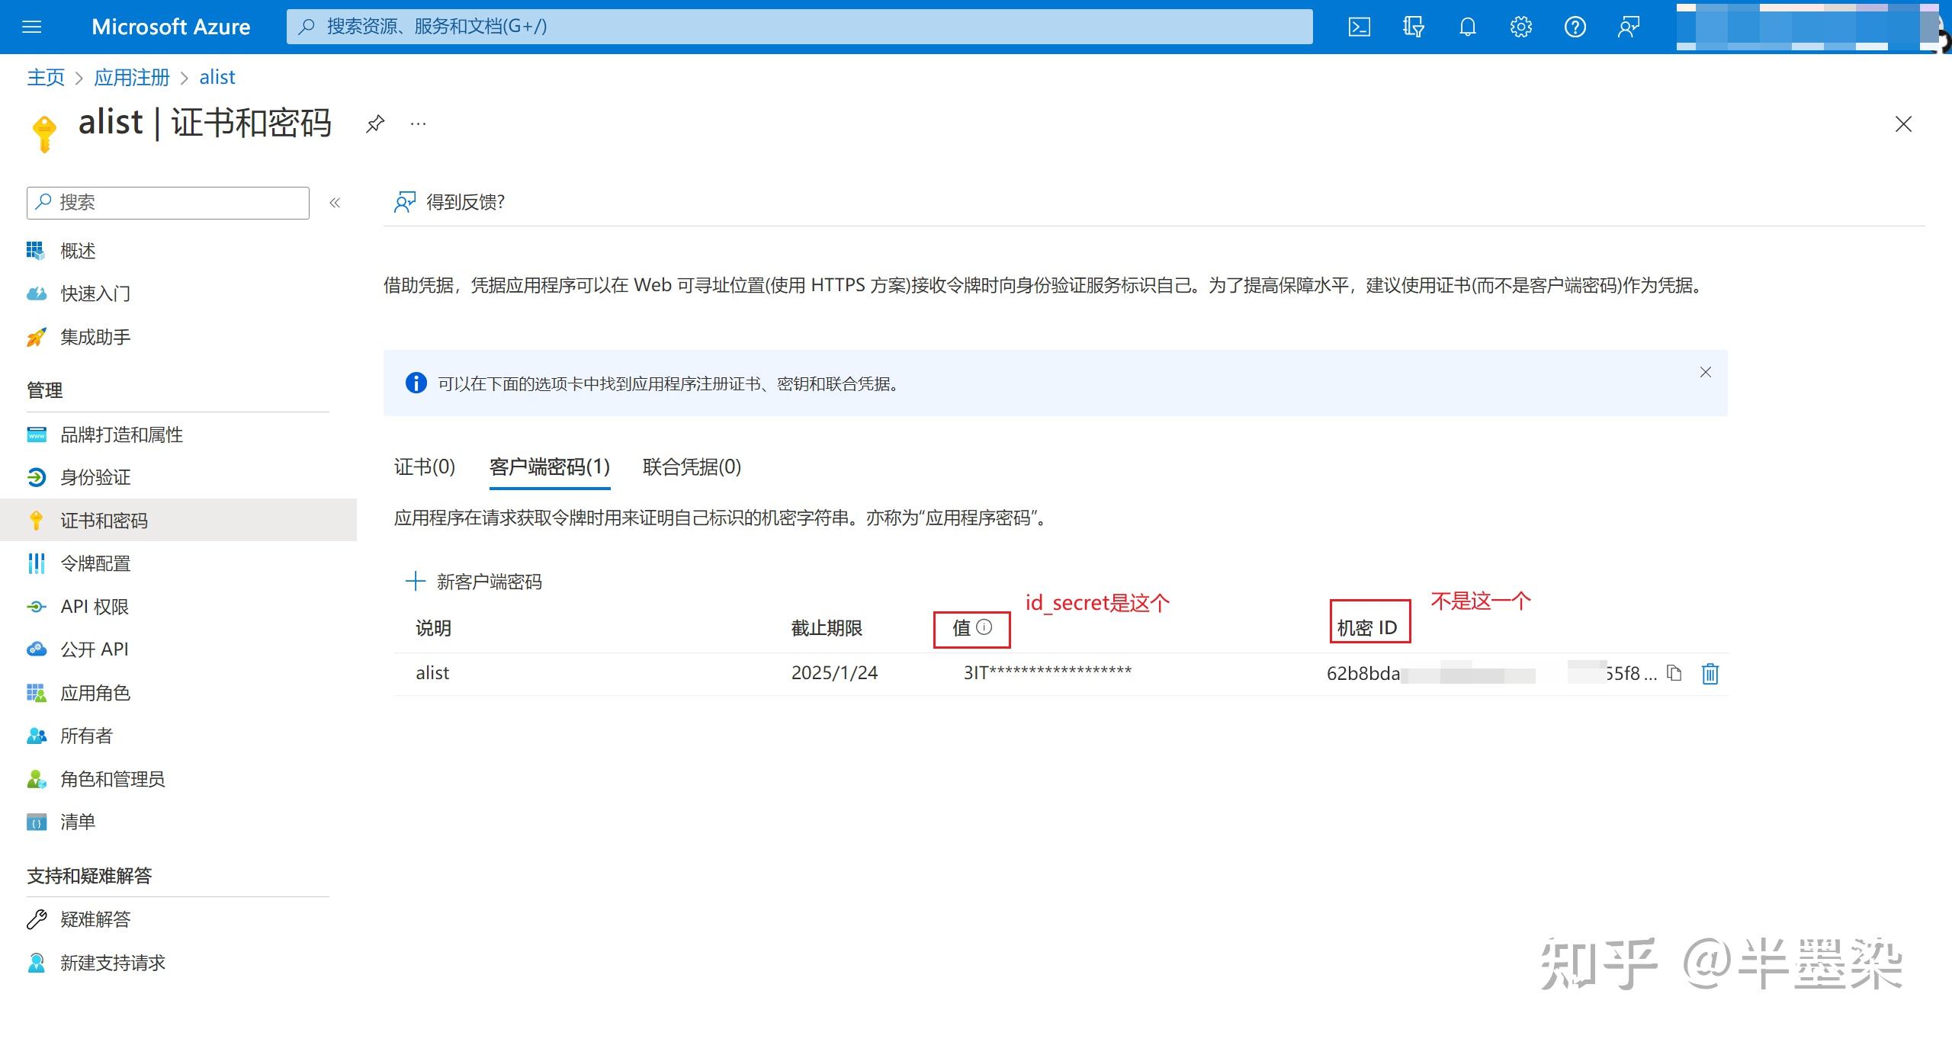1952x1042 pixels.
Task: Switch to the 联合凭据(0) tab
Action: [692, 466]
